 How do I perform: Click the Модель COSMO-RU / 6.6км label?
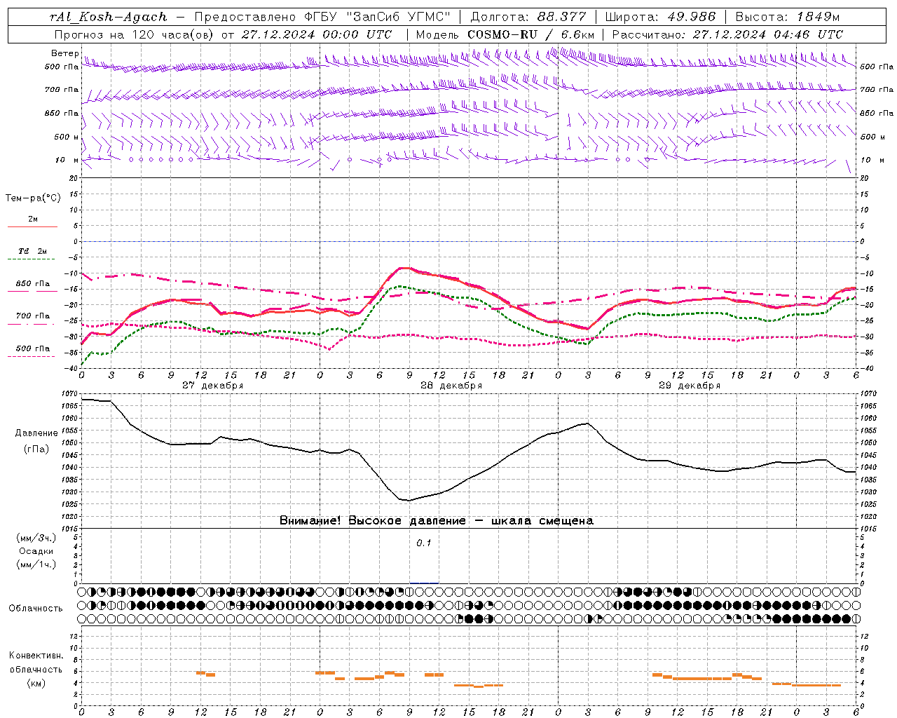505,34
